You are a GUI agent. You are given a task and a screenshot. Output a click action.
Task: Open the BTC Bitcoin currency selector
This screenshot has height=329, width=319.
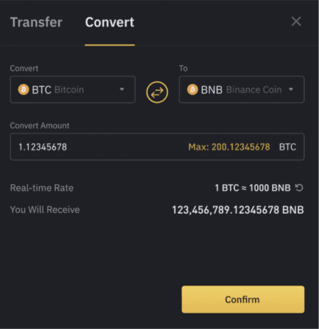[x=73, y=90]
